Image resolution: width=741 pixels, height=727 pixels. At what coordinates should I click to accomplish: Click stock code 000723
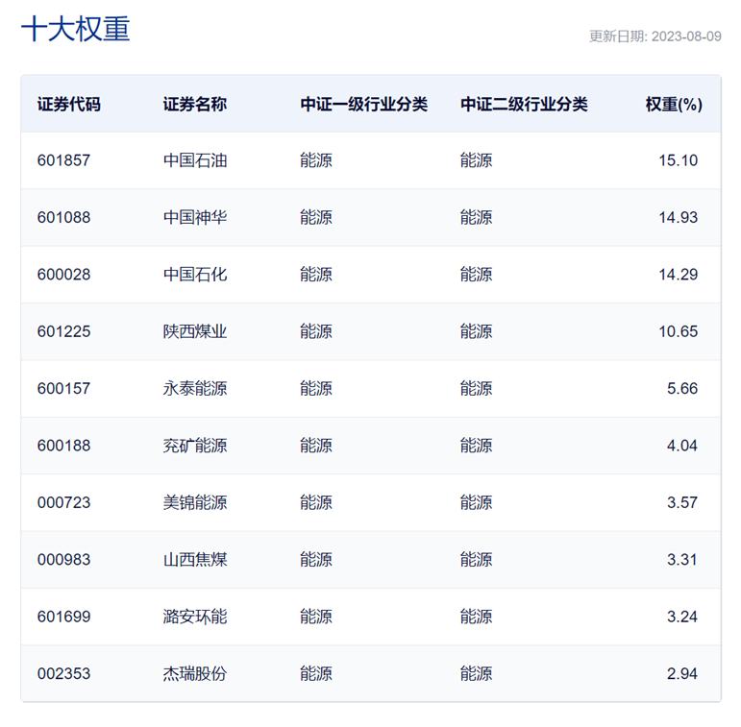[63, 502]
